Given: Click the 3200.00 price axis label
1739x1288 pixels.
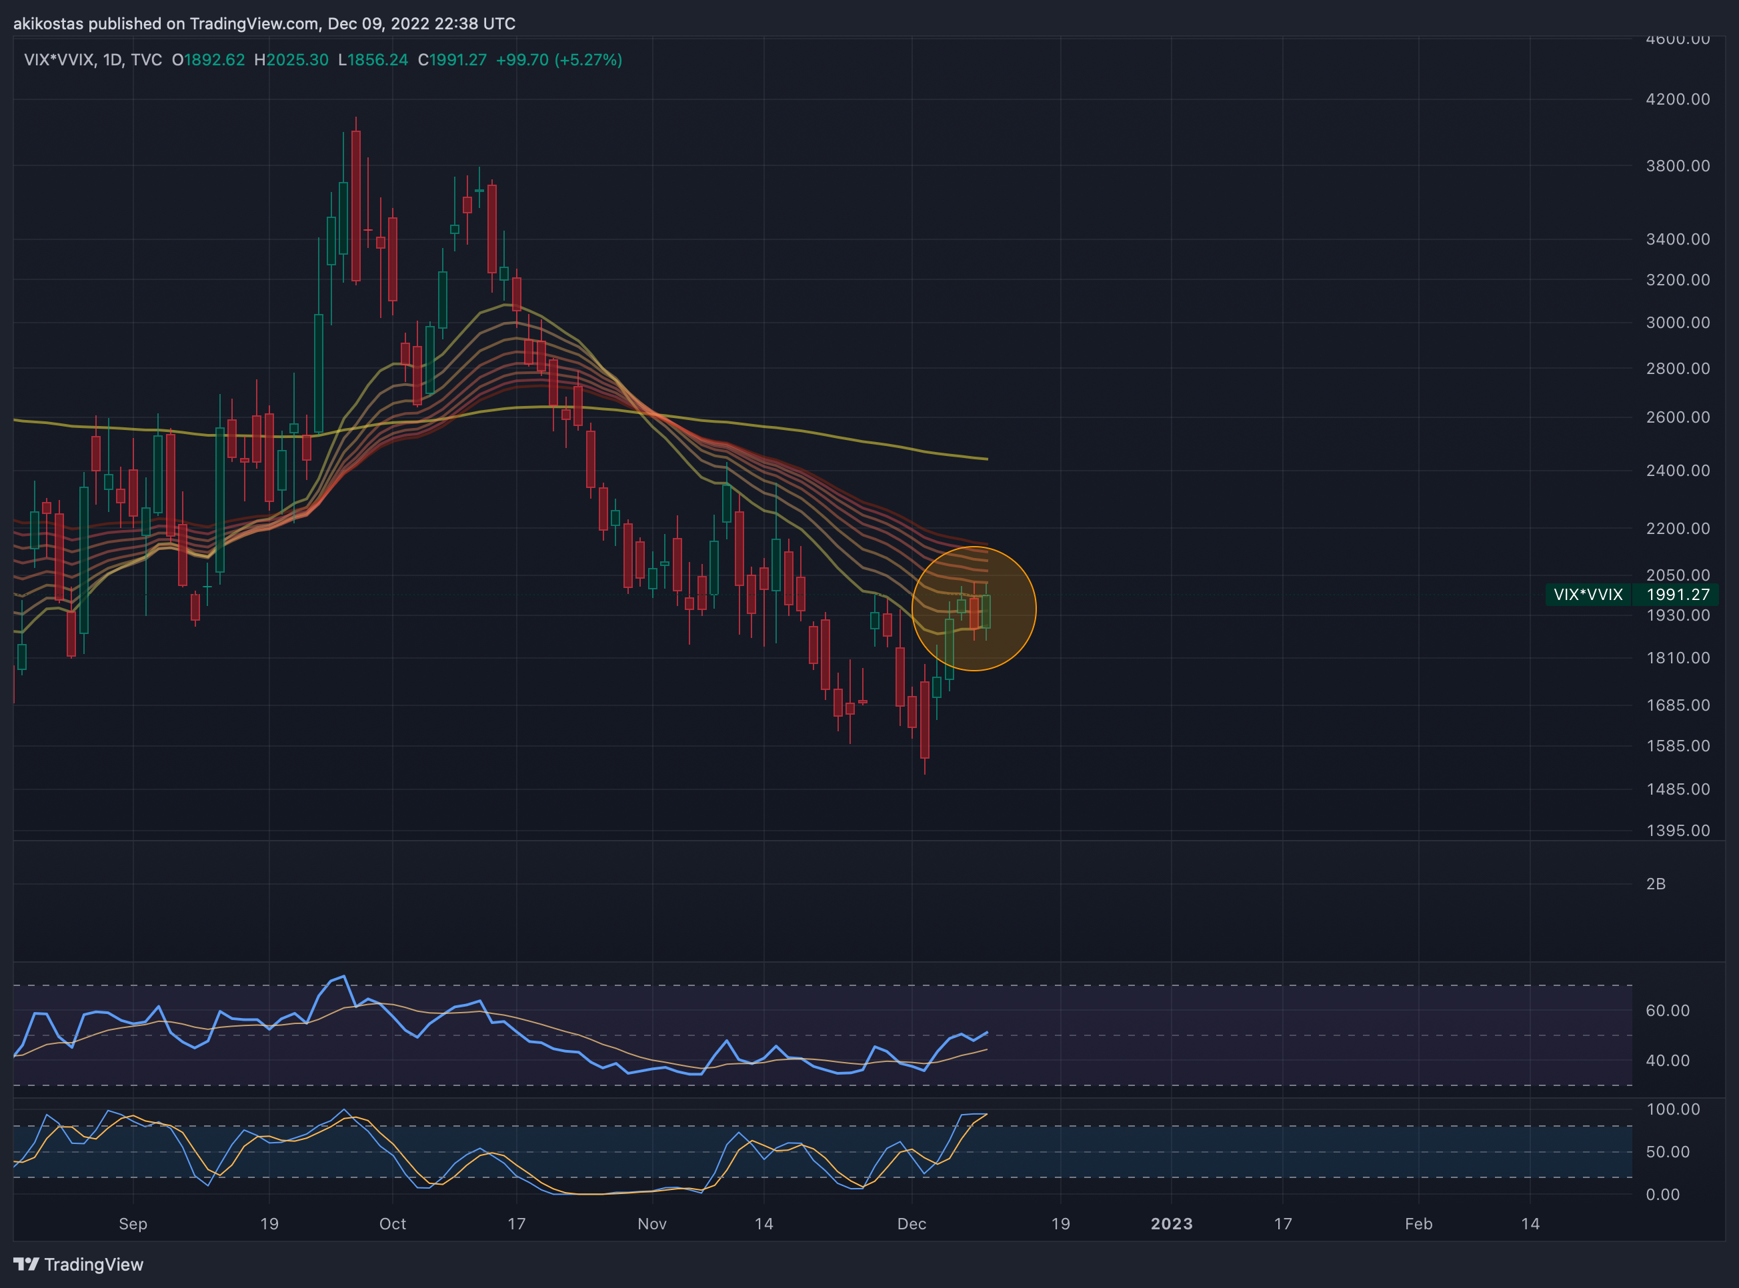Looking at the screenshot, I should click(x=1678, y=279).
